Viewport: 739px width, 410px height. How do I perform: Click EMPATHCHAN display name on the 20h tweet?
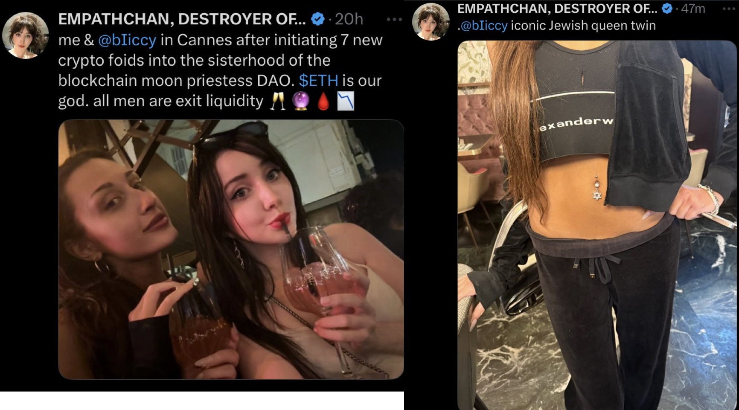click(x=182, y=19)
